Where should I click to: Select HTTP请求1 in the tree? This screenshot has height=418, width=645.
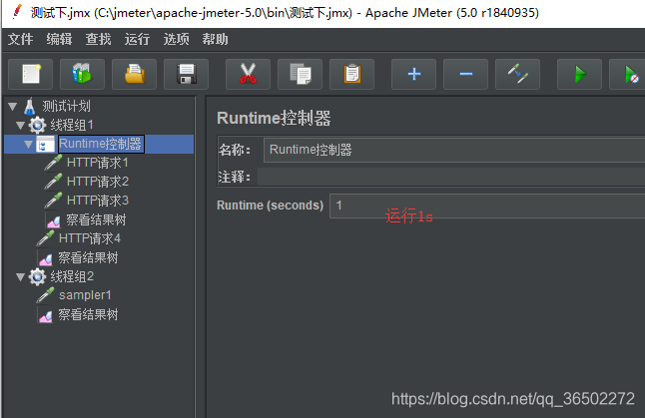(x=98, y=163)
